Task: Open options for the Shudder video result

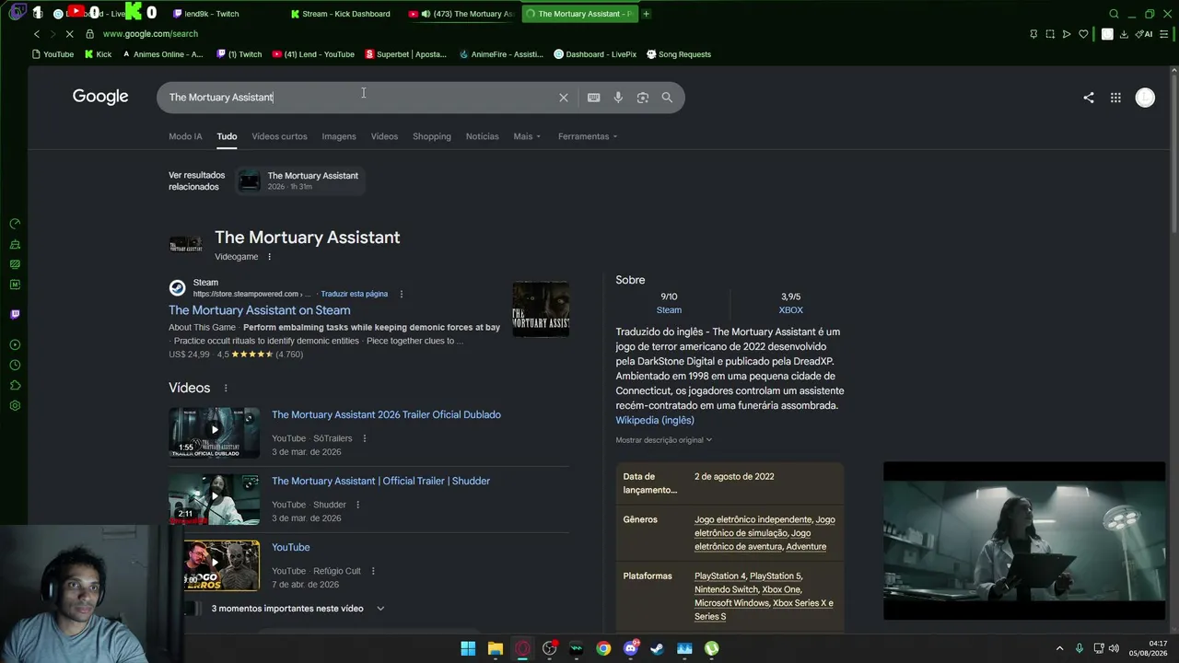Action: coord(357,505)
